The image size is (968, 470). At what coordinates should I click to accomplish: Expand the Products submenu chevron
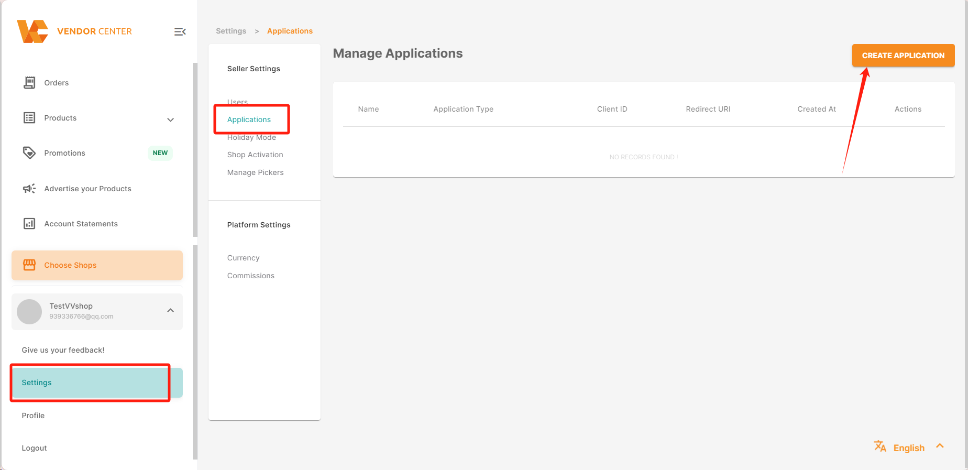[170, 119]
